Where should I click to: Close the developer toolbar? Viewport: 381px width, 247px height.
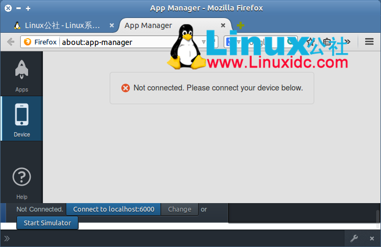pos(372,239)
